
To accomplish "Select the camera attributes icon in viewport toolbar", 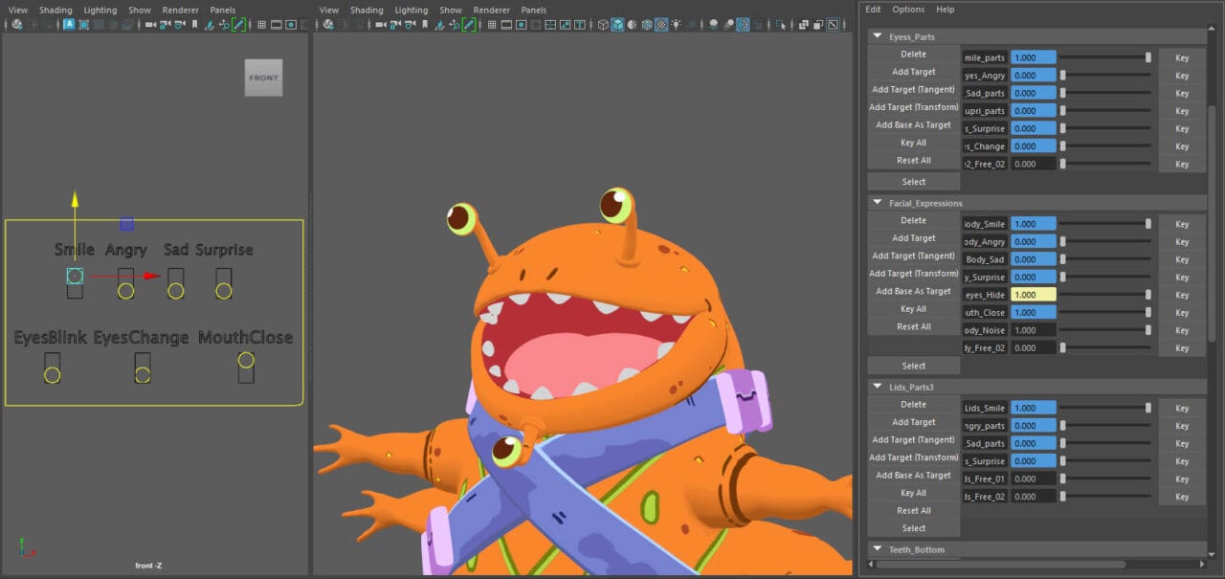I will coord(394,24).
